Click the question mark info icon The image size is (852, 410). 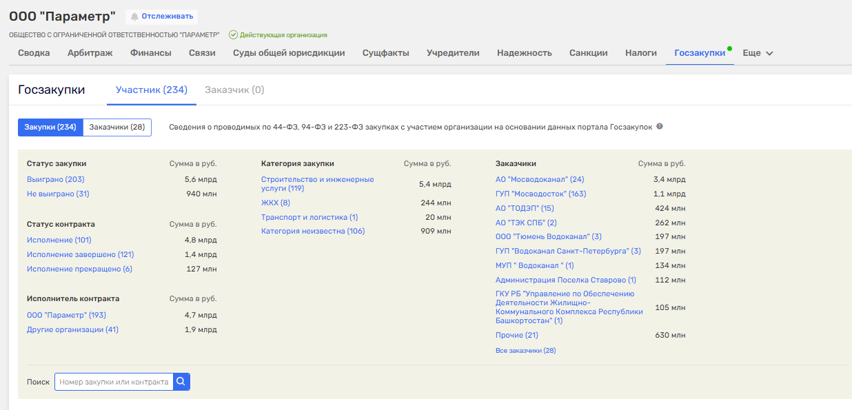660,127
